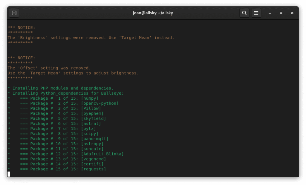Click the first '*** NOTICE:' heading

click(x=21, y=27)
